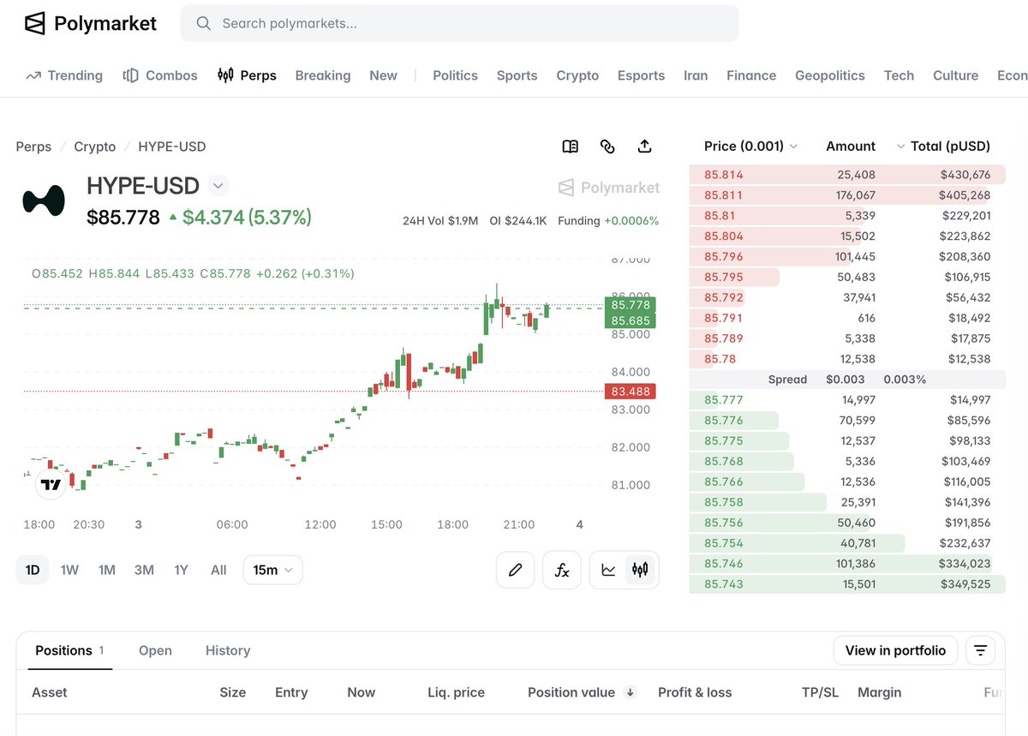Go to Sports category
The image size is (1028, 736).
pos(517,75)
